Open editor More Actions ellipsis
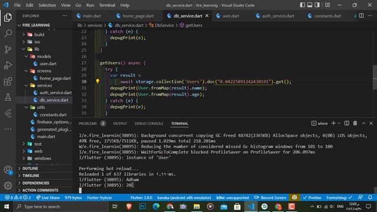The width and height of the screenshot is (377, 212). tap(370, 16)
